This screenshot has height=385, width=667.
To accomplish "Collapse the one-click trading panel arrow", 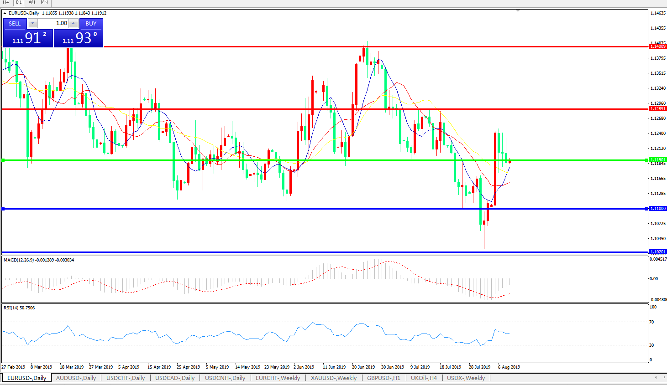I will pos(5,13).
